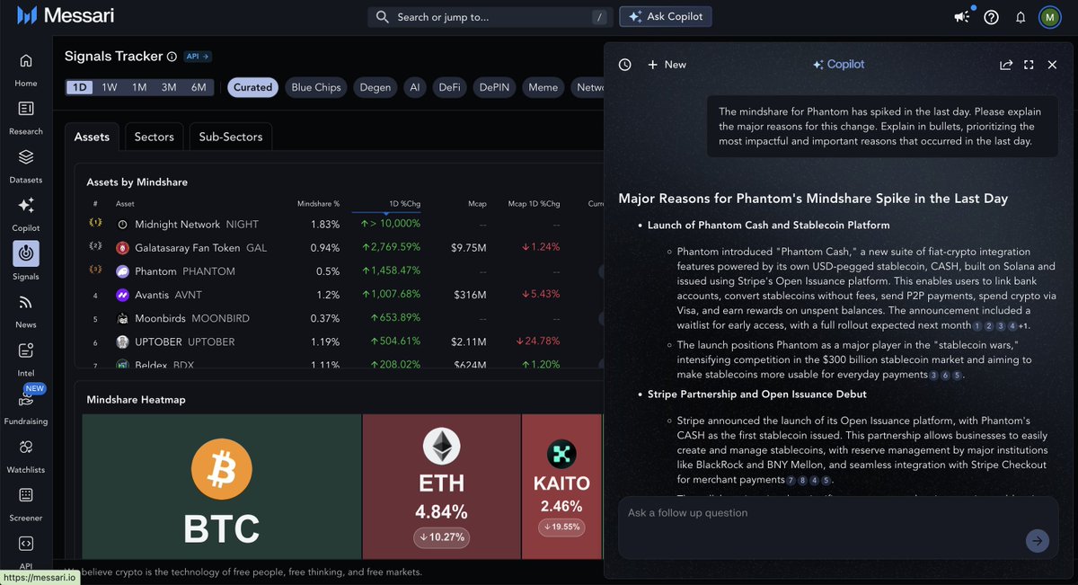Click the Ask a follow up question field

[817, 513]
